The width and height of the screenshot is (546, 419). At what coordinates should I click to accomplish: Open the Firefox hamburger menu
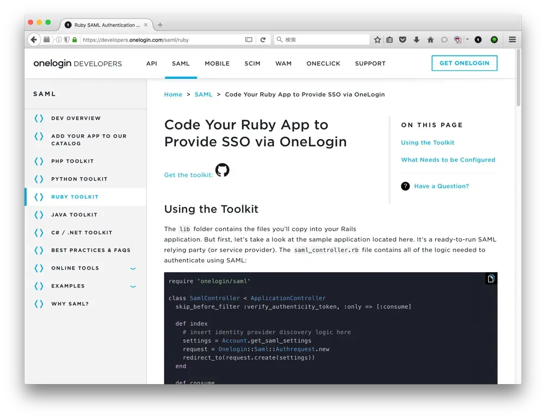(512, 39)
